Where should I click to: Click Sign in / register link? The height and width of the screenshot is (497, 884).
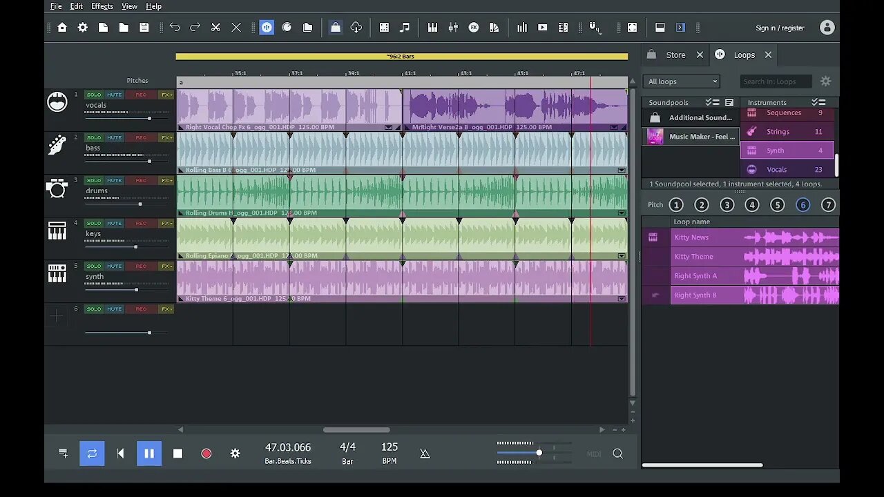tap(780, 28)
